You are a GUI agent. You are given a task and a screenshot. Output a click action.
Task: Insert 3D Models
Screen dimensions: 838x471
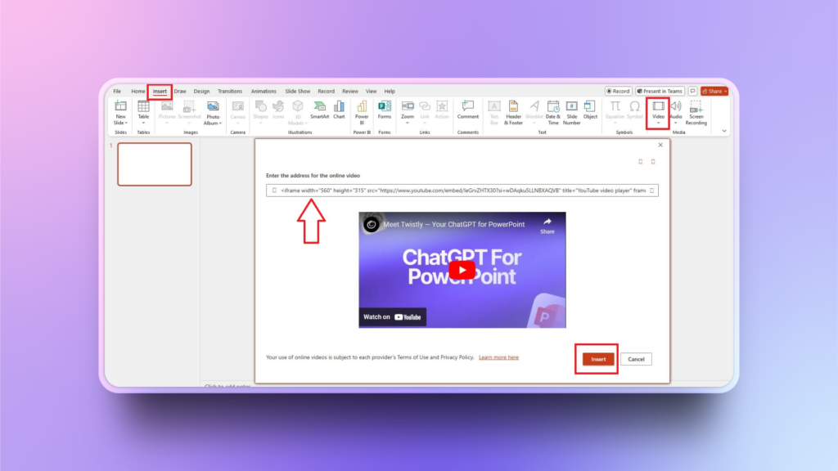298,113
